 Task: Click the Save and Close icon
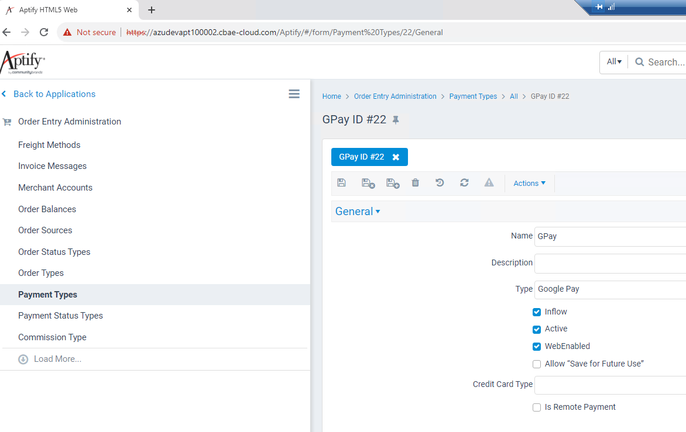(368, 183)
